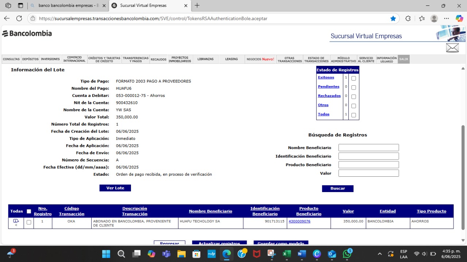Screen dimensions: 467x262
Task: Open the Recaudos menu
Action: 158,59
